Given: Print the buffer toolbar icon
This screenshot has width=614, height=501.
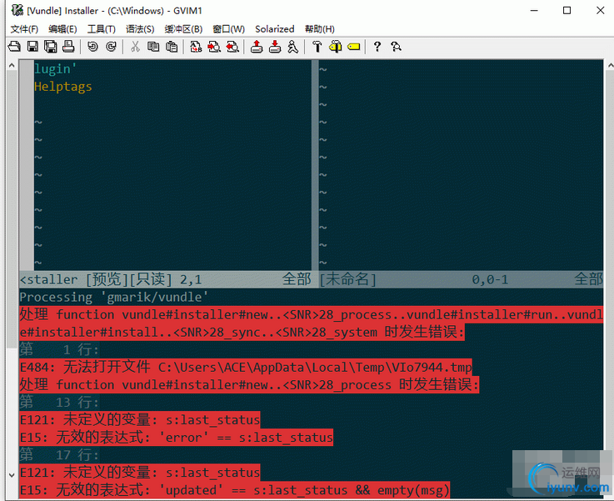Looking at the screenshot, I should point(68,47).
